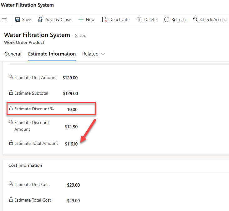Click the Estimate Discount % label
This screenshot has height=211, width=229.
(x=34, y=109)
